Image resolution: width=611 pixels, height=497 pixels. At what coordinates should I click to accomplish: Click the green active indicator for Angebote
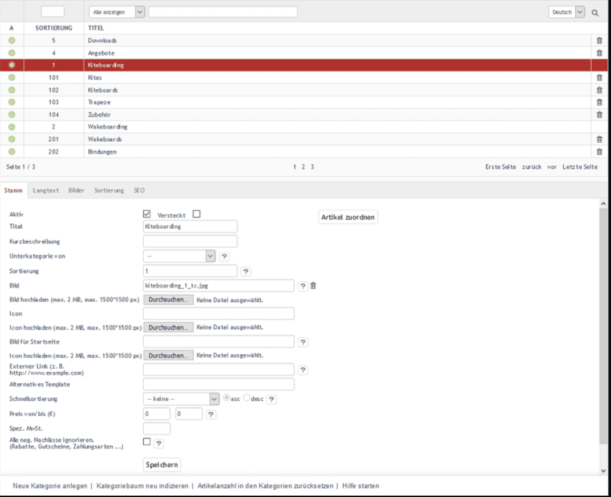point(11,53)
